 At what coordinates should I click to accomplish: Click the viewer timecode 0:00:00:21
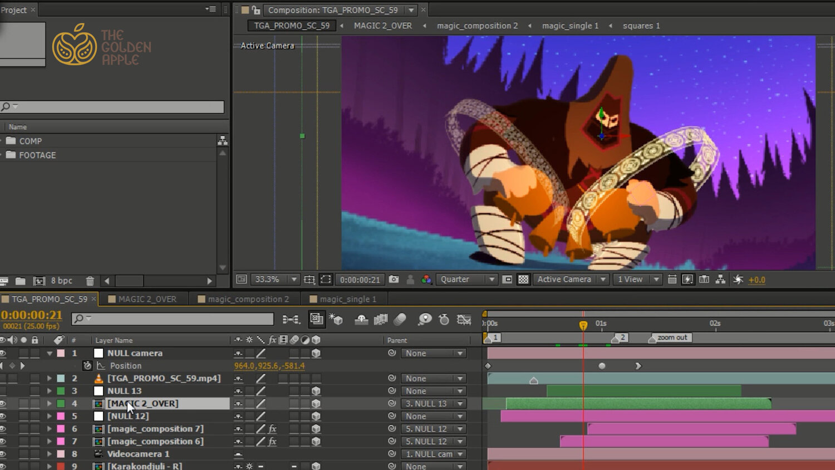coord(360,280)
